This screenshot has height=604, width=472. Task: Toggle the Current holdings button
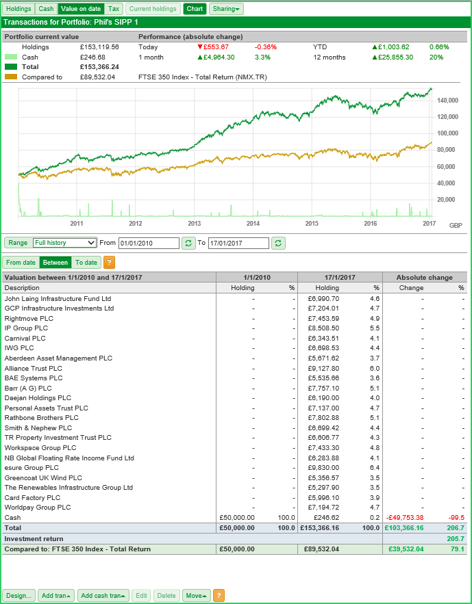click(x=153, y=9)
